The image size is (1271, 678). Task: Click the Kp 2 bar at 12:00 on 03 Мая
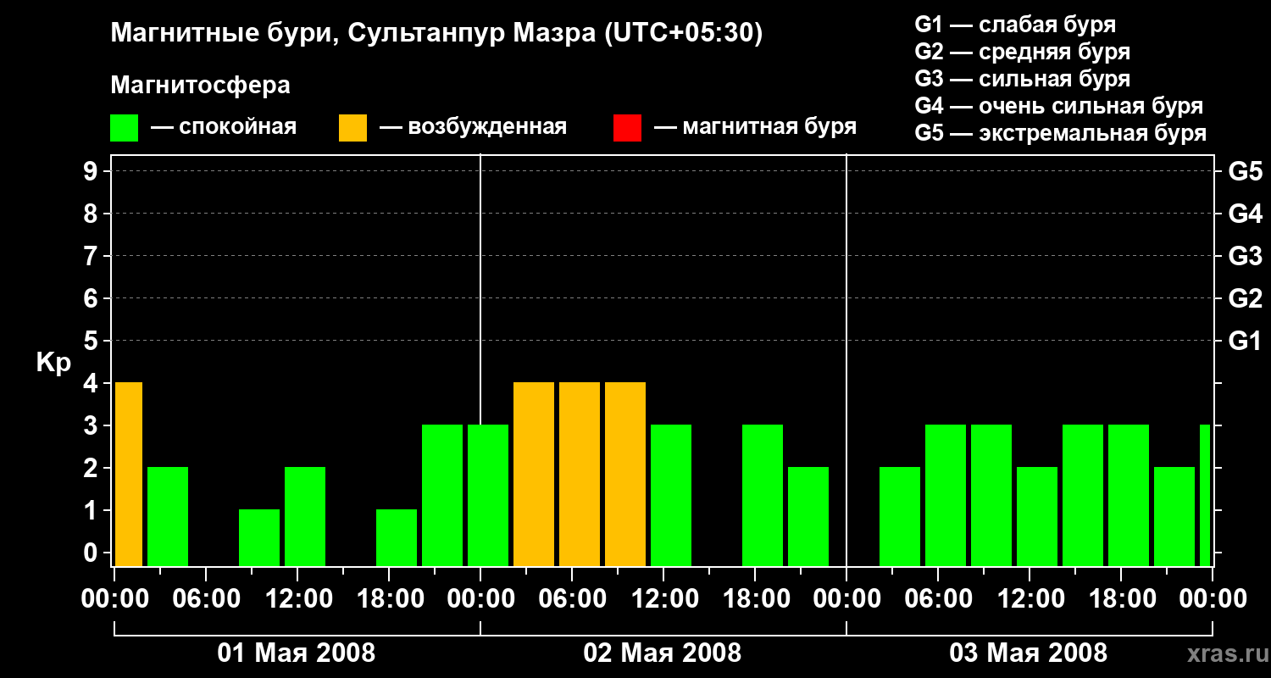click(1037, 516)
